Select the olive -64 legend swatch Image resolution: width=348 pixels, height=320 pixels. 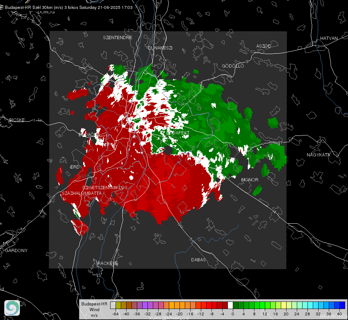point(118,305)
